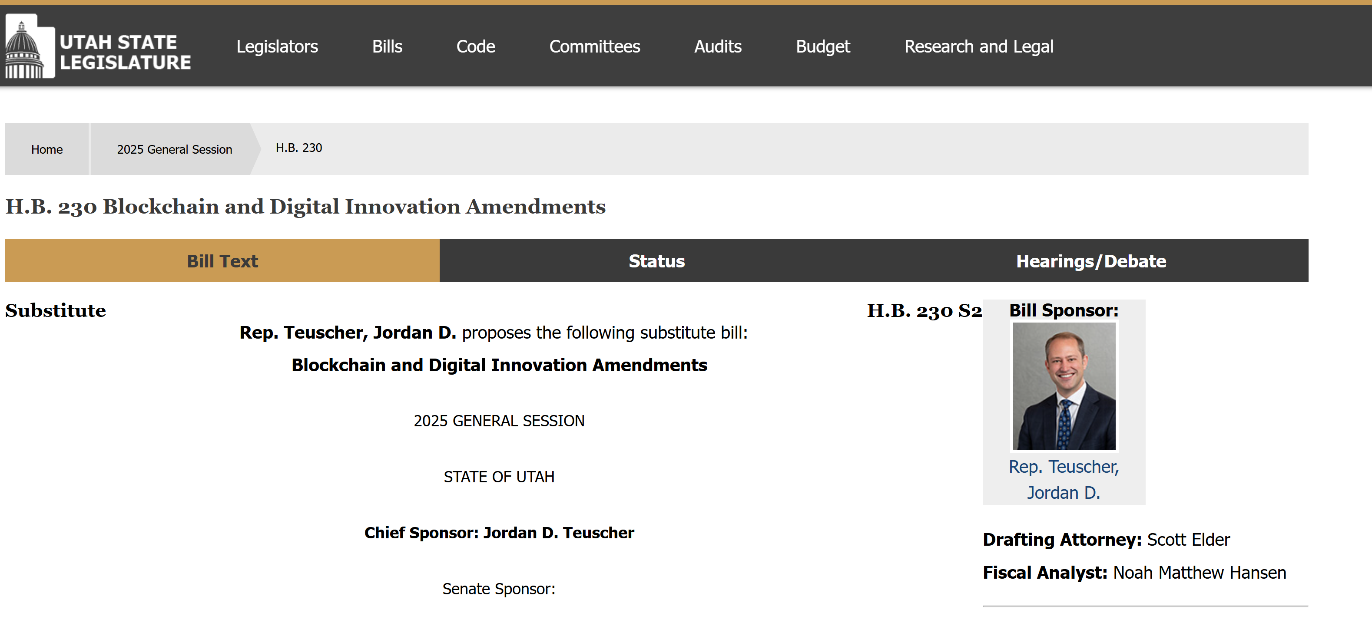Viewport: 1372px width, 626px height.
Task: Open the Code menu
Action: 476,46
